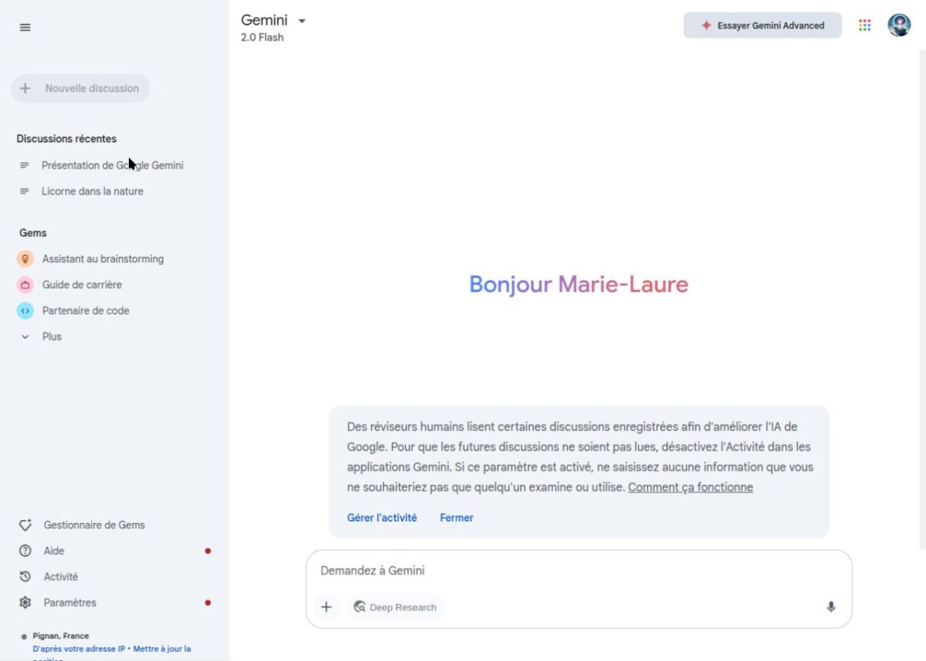Image resolution: width=926 pixels, height=661 pixels.
Task: Open the Gemini model dropdown arrow
Action: point(302,21)
